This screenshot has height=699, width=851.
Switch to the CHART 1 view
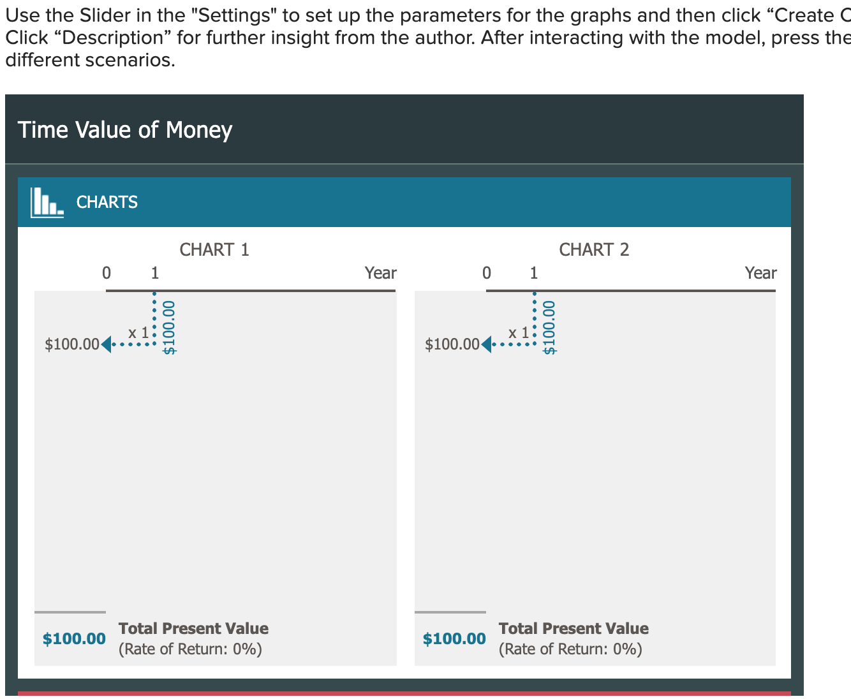[215, 249]
